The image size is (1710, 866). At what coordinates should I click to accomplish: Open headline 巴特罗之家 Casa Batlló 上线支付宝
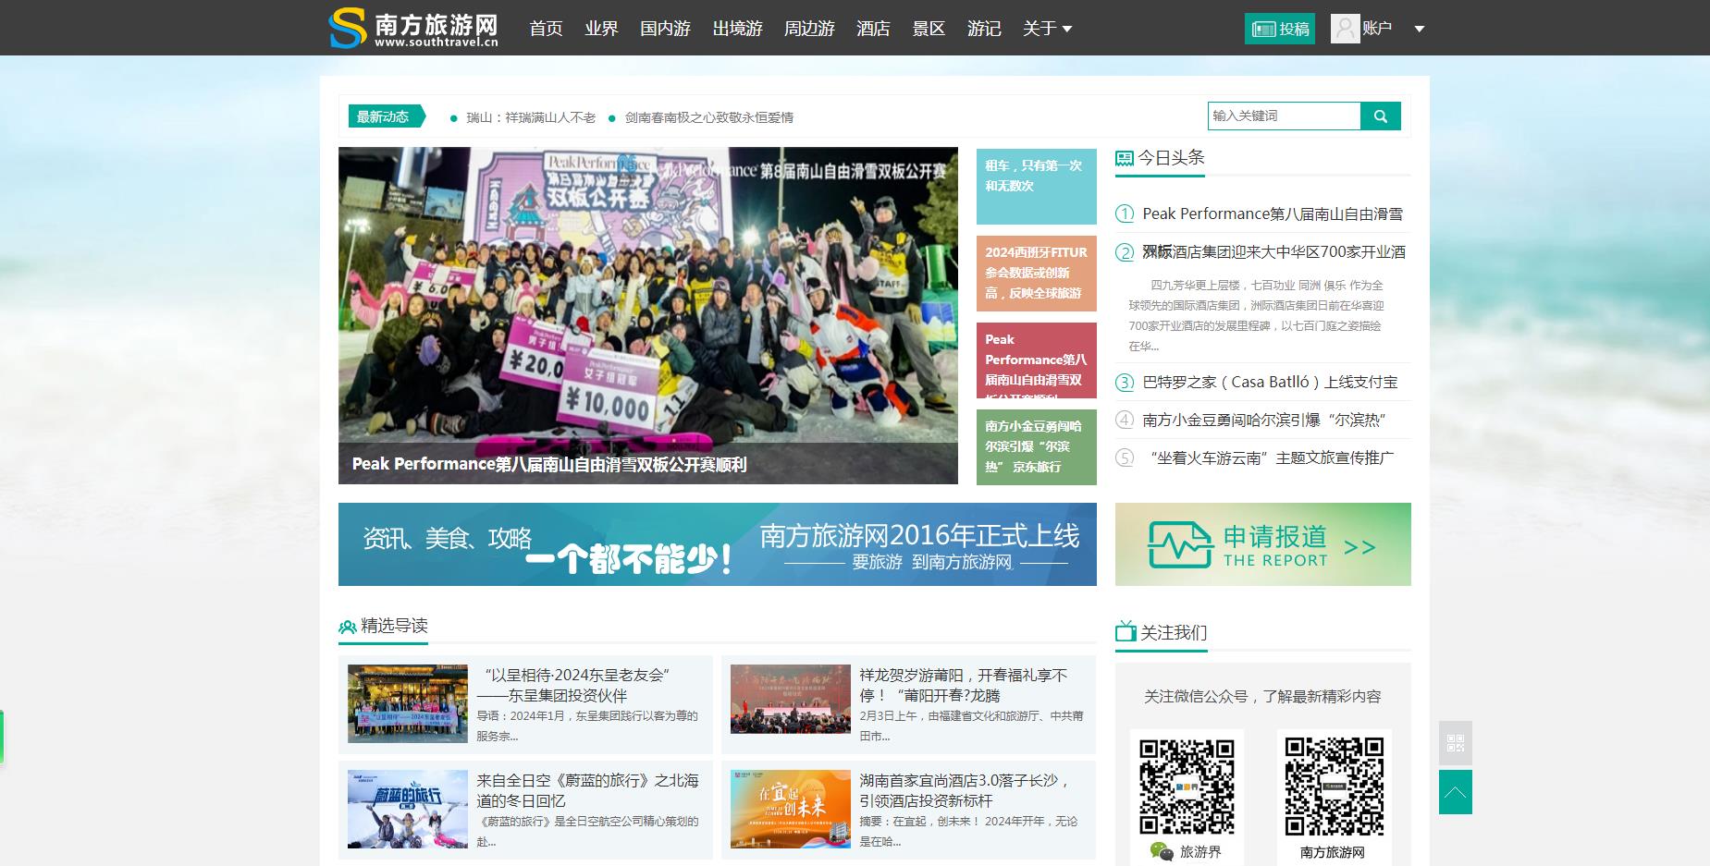pyautogui.click(x=1270, y=382)
